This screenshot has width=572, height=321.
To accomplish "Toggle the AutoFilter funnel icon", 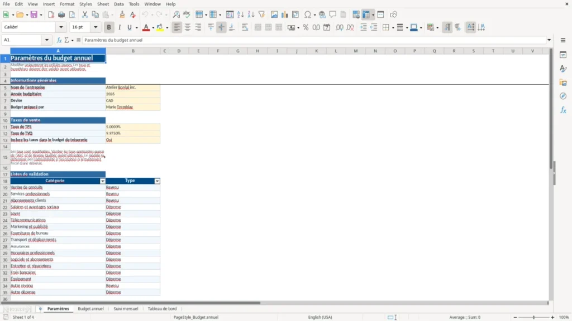I will pyautogui.click(x=261, y=14).
